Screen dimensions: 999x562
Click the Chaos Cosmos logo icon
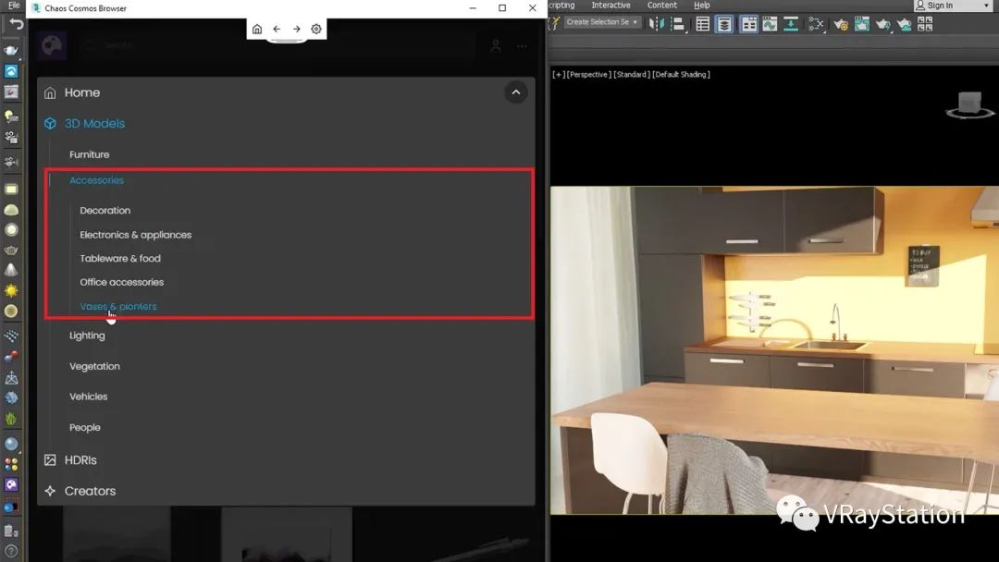(x=52, y=46)
